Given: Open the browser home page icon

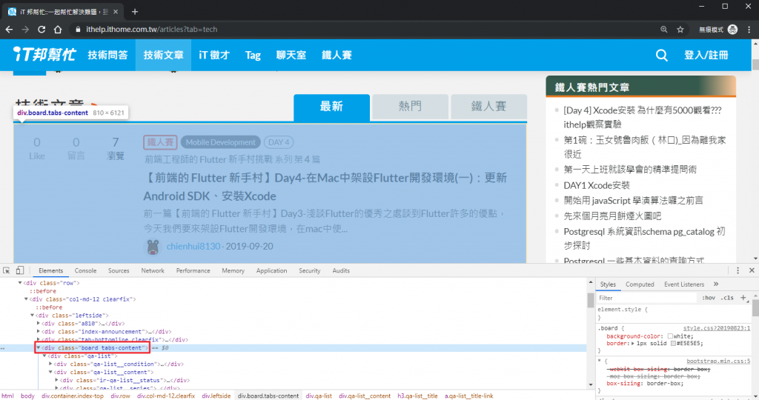Looking at the screenshot, I should point(58,30).
